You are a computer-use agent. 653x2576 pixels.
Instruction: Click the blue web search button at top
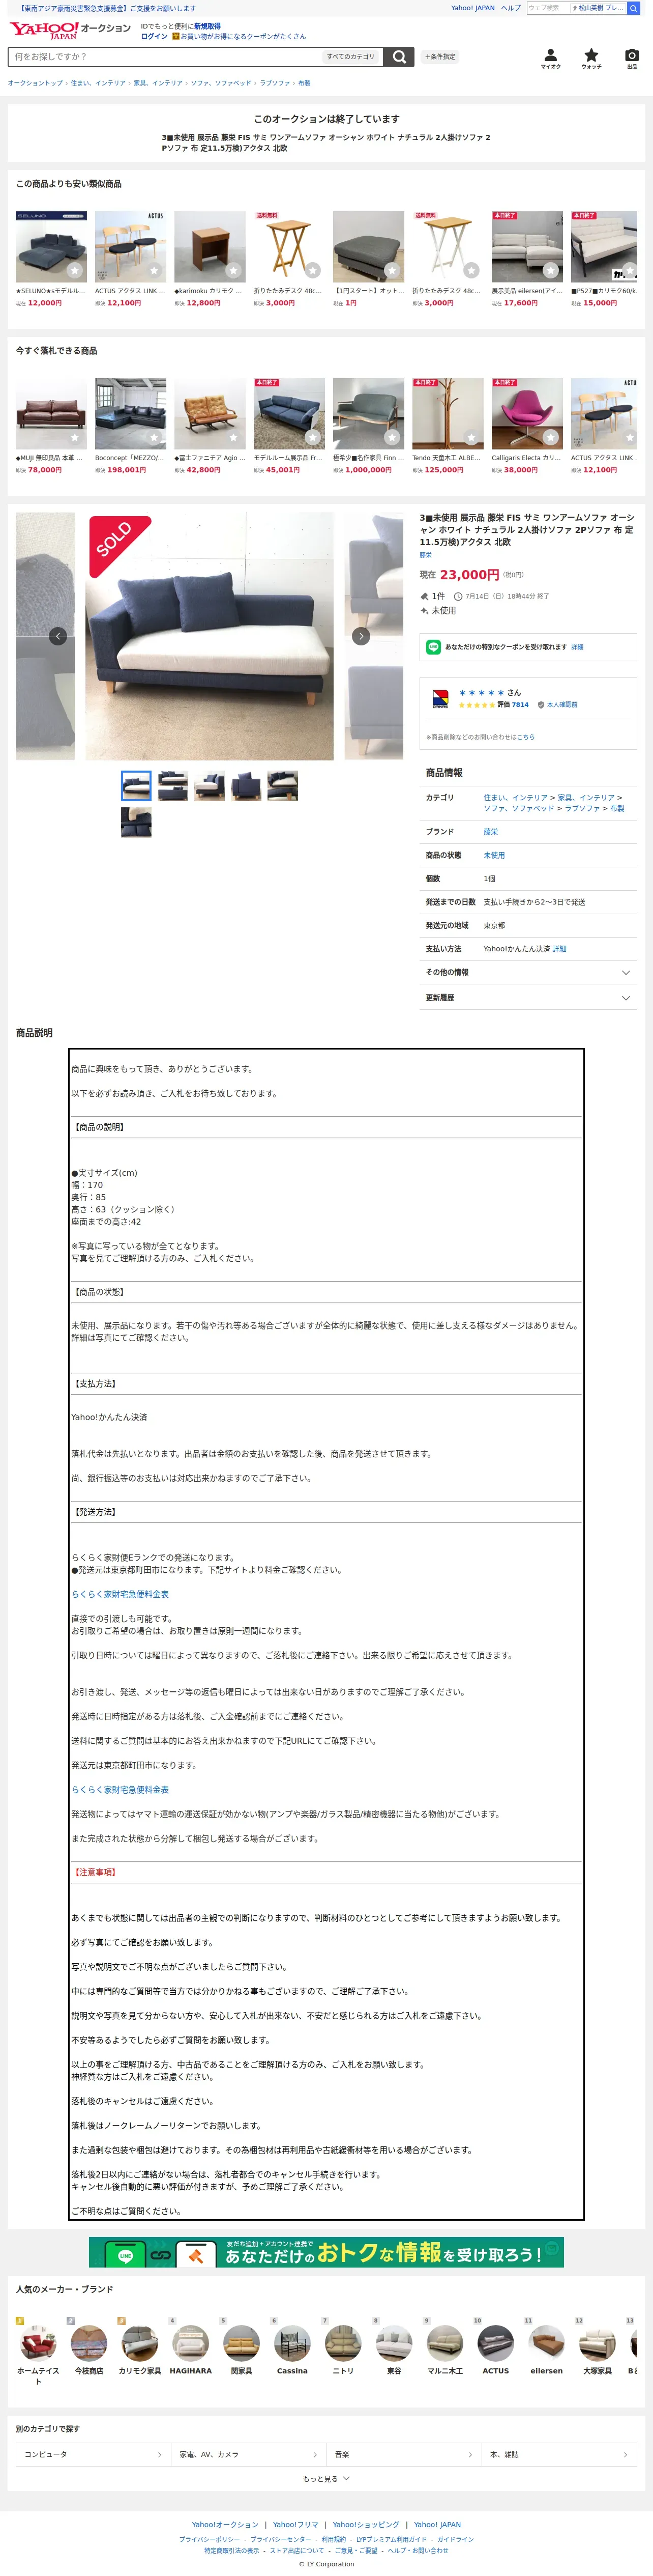click(633, 8)
